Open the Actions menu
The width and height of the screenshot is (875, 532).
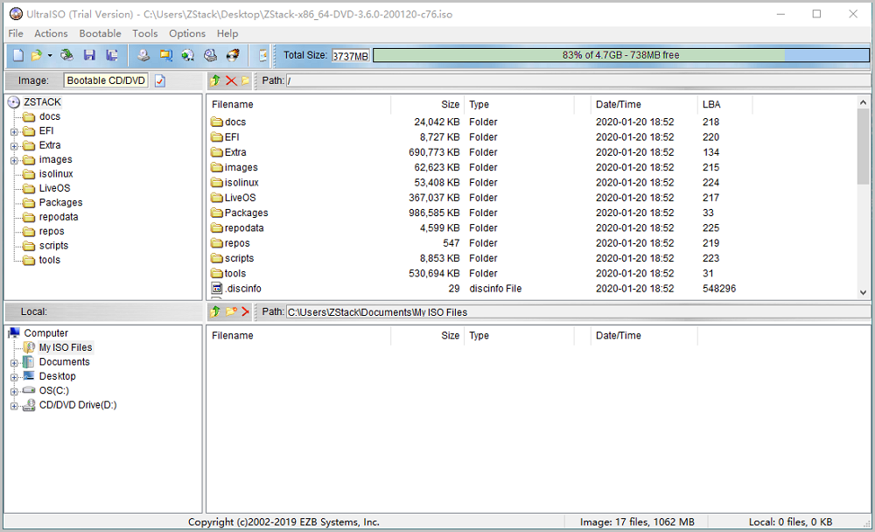(51, 33)
